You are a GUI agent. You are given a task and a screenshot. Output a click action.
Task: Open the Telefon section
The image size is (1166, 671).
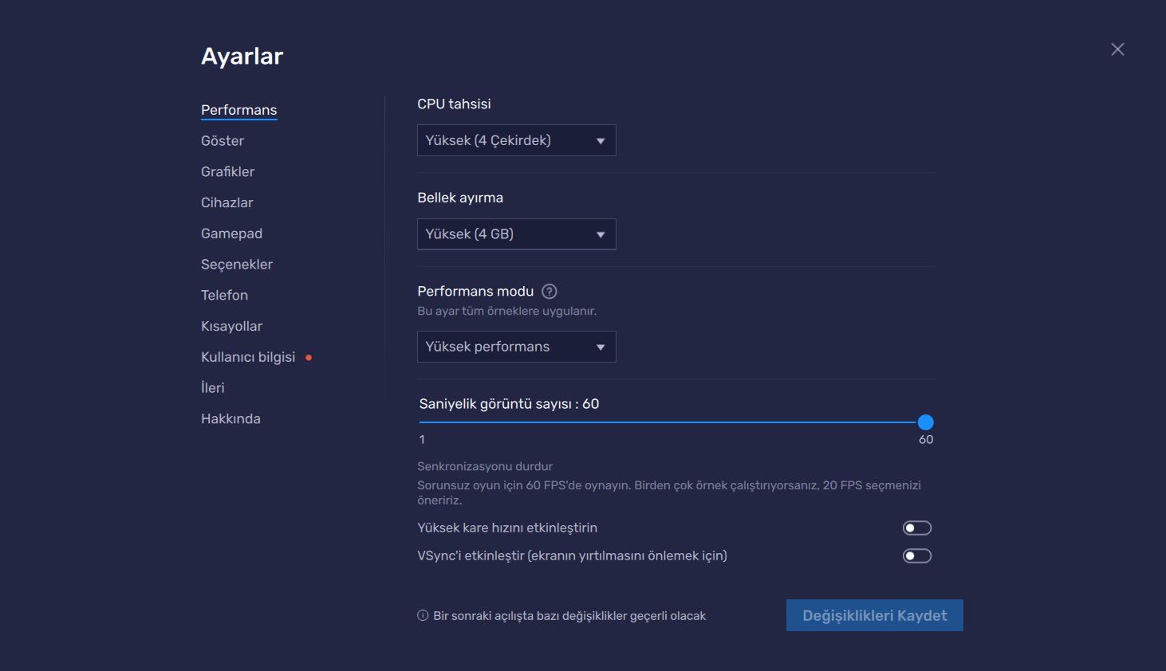224,296
